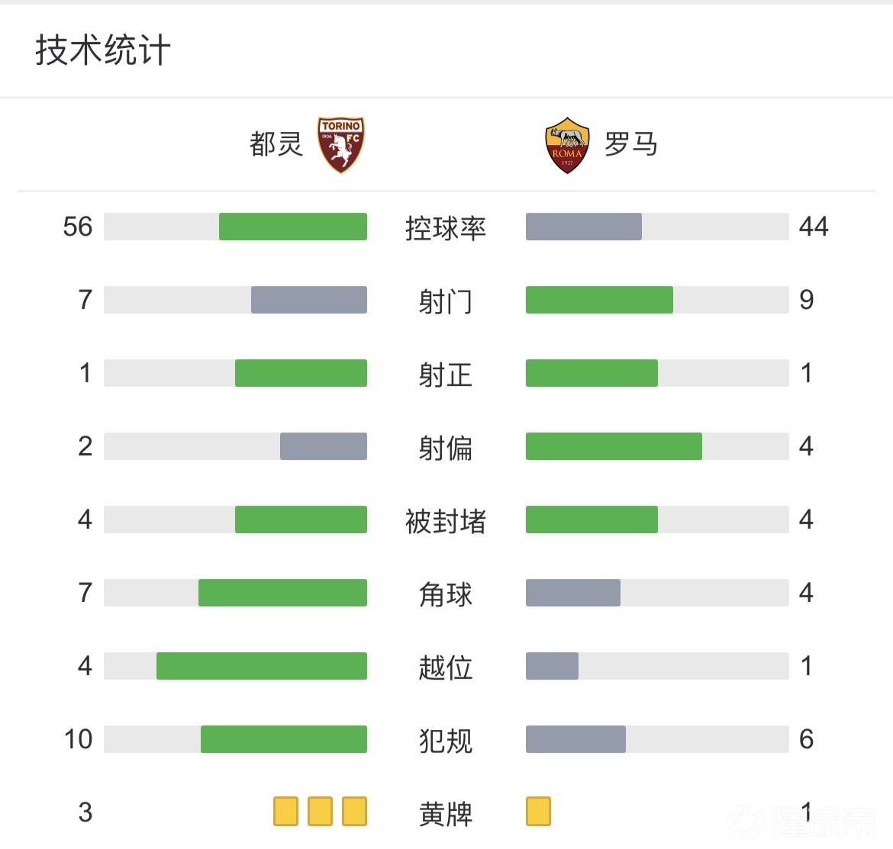Screen dimensions: 893x849
Task: Click Roma's fouls value 6
Action: coord(806,739)
